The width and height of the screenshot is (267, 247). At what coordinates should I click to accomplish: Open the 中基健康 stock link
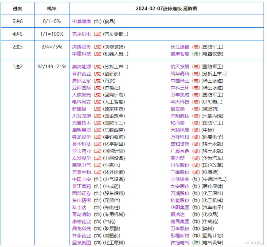[82, 21]
